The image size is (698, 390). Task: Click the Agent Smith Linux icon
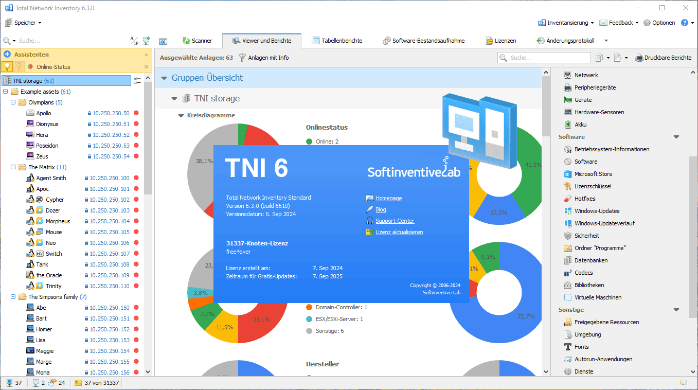click(x=30, y=178)
